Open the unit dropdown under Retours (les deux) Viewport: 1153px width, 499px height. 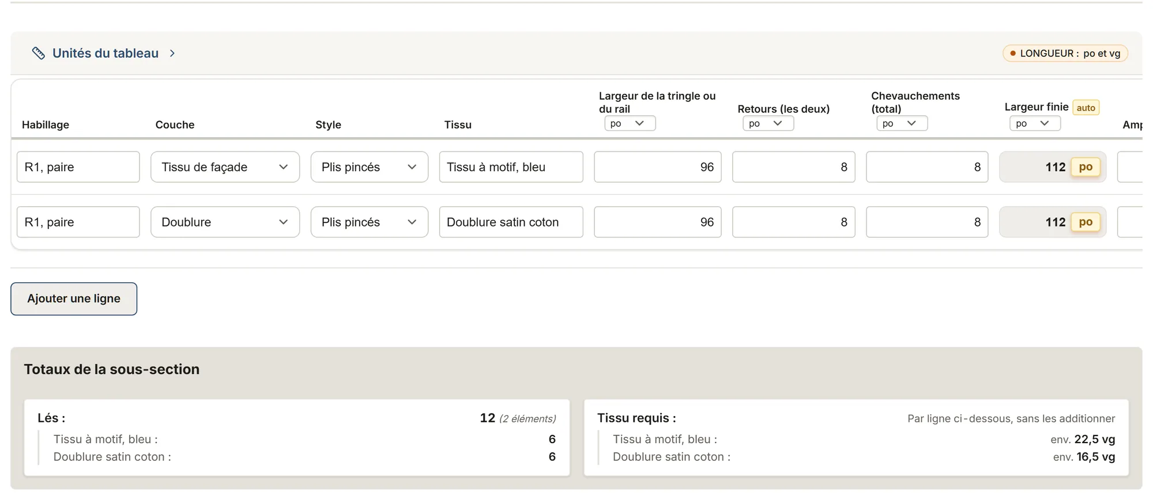click(768, 123)
